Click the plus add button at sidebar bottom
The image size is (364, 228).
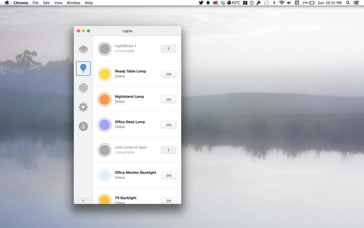[83, 201]
